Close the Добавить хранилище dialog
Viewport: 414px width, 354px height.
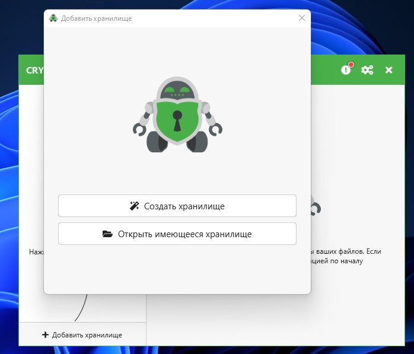tap(302, 18)
